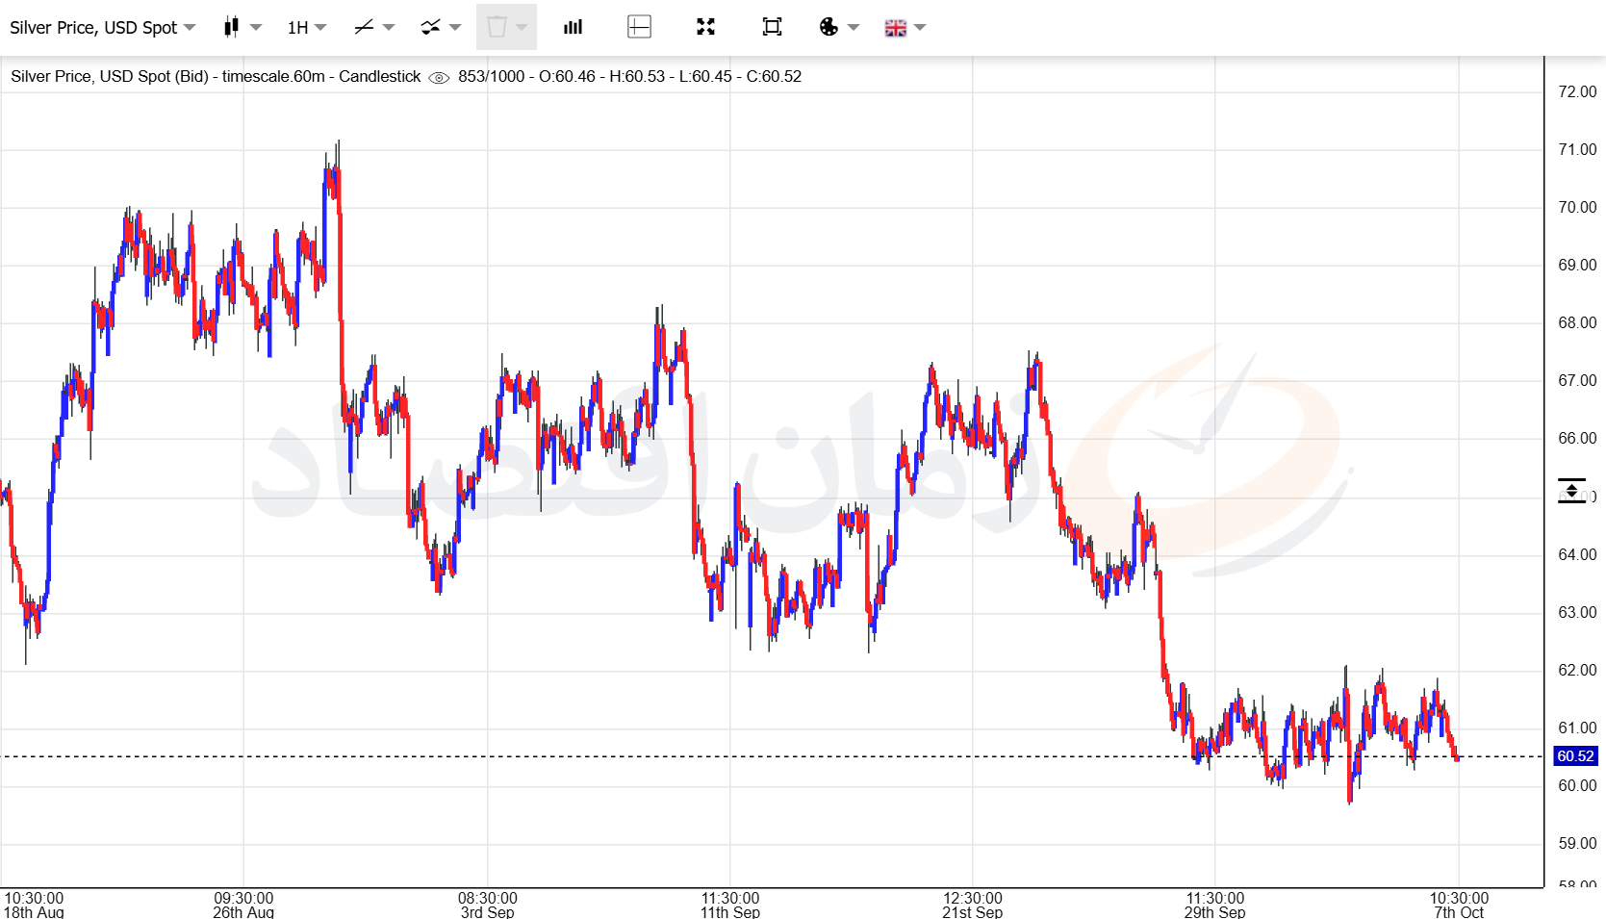Expand the theme palette dropdown arrow
Image resolution: width=1606 pixels, height=919 pixels.
854,28
